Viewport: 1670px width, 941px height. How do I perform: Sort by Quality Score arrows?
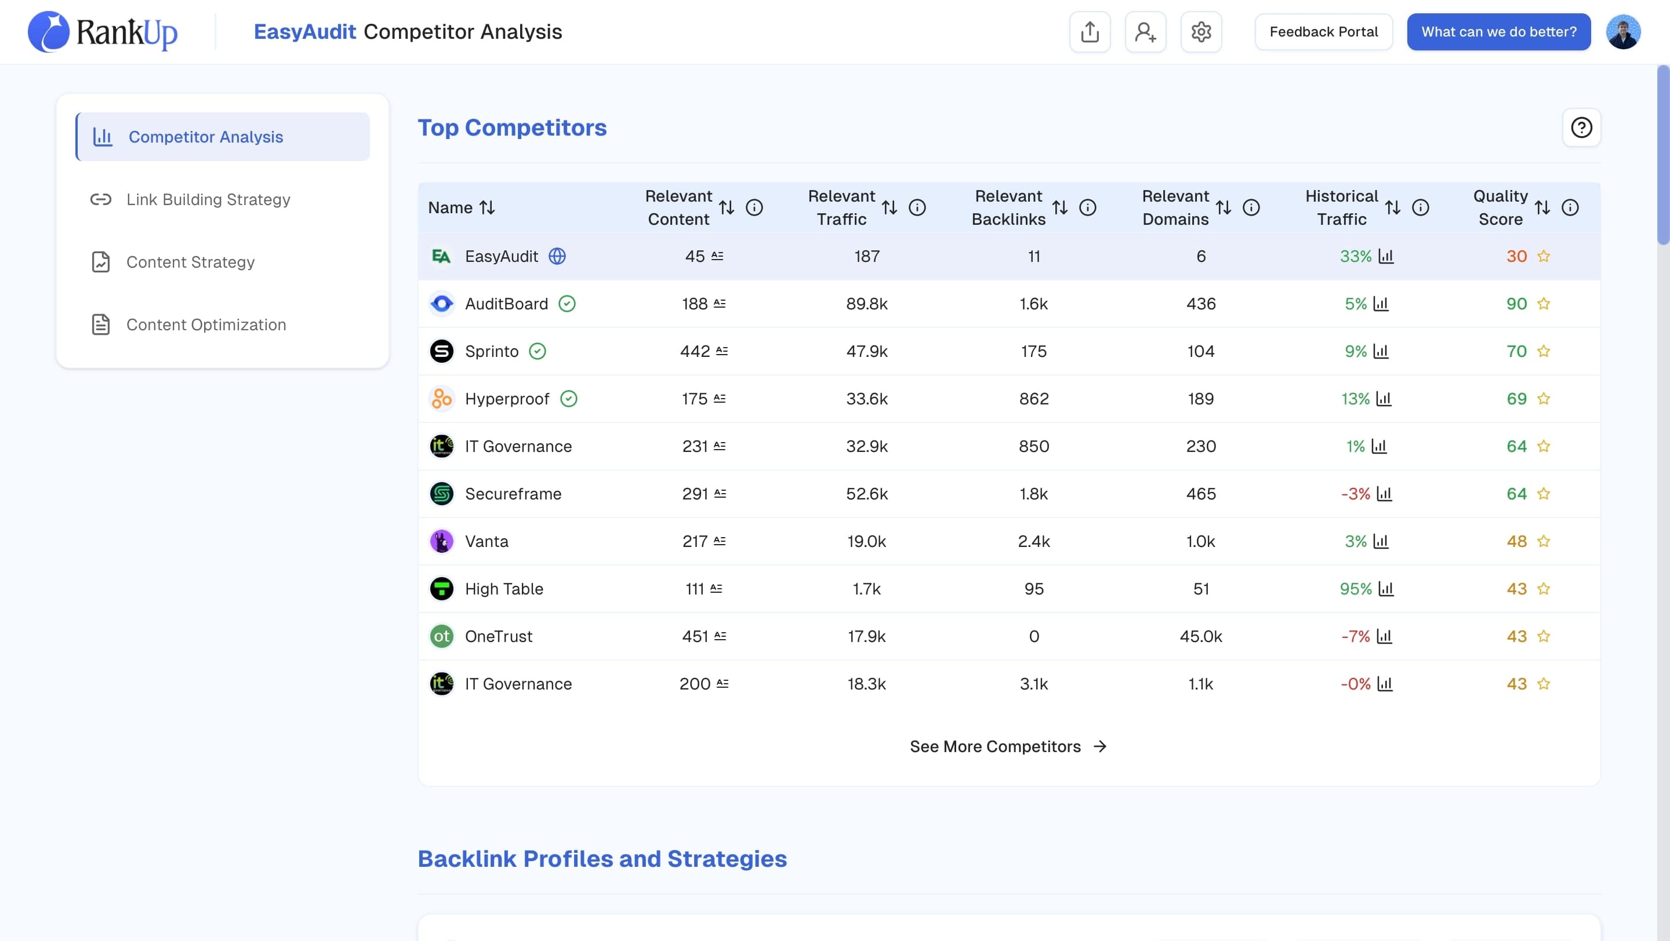[1542, 207]
